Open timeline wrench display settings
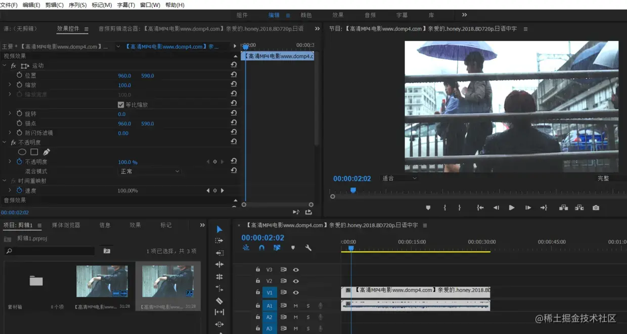The height and width of the screenshot is (334, 627). click(308, 248)
